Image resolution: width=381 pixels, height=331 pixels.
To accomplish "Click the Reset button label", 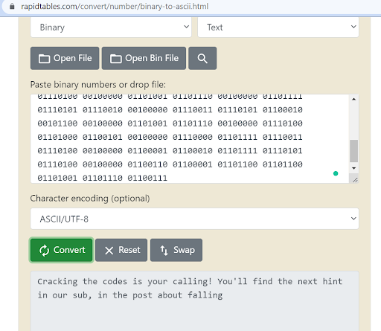I will pos(129,250).
